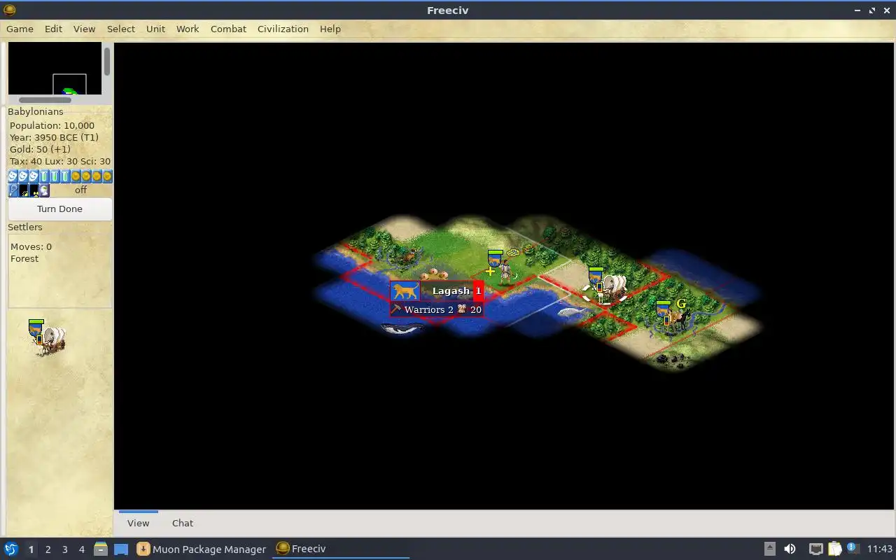The width and height of the screenshot is (896, 560).
Task: Open the View menu
Action: pyautogui.click(x=84, y=29)
